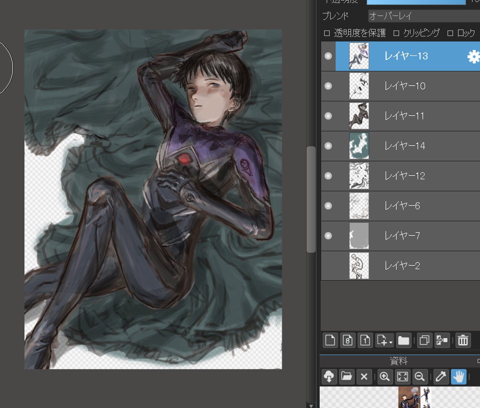This screenshot has width=480, height=408.
Task: Enable the クリッピング checkbox
Action: click(396, 33)
